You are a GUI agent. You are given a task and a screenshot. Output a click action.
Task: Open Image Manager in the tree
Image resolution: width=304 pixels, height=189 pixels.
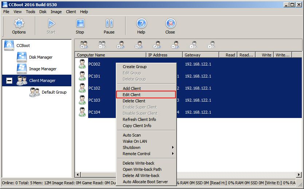[43, 69]
